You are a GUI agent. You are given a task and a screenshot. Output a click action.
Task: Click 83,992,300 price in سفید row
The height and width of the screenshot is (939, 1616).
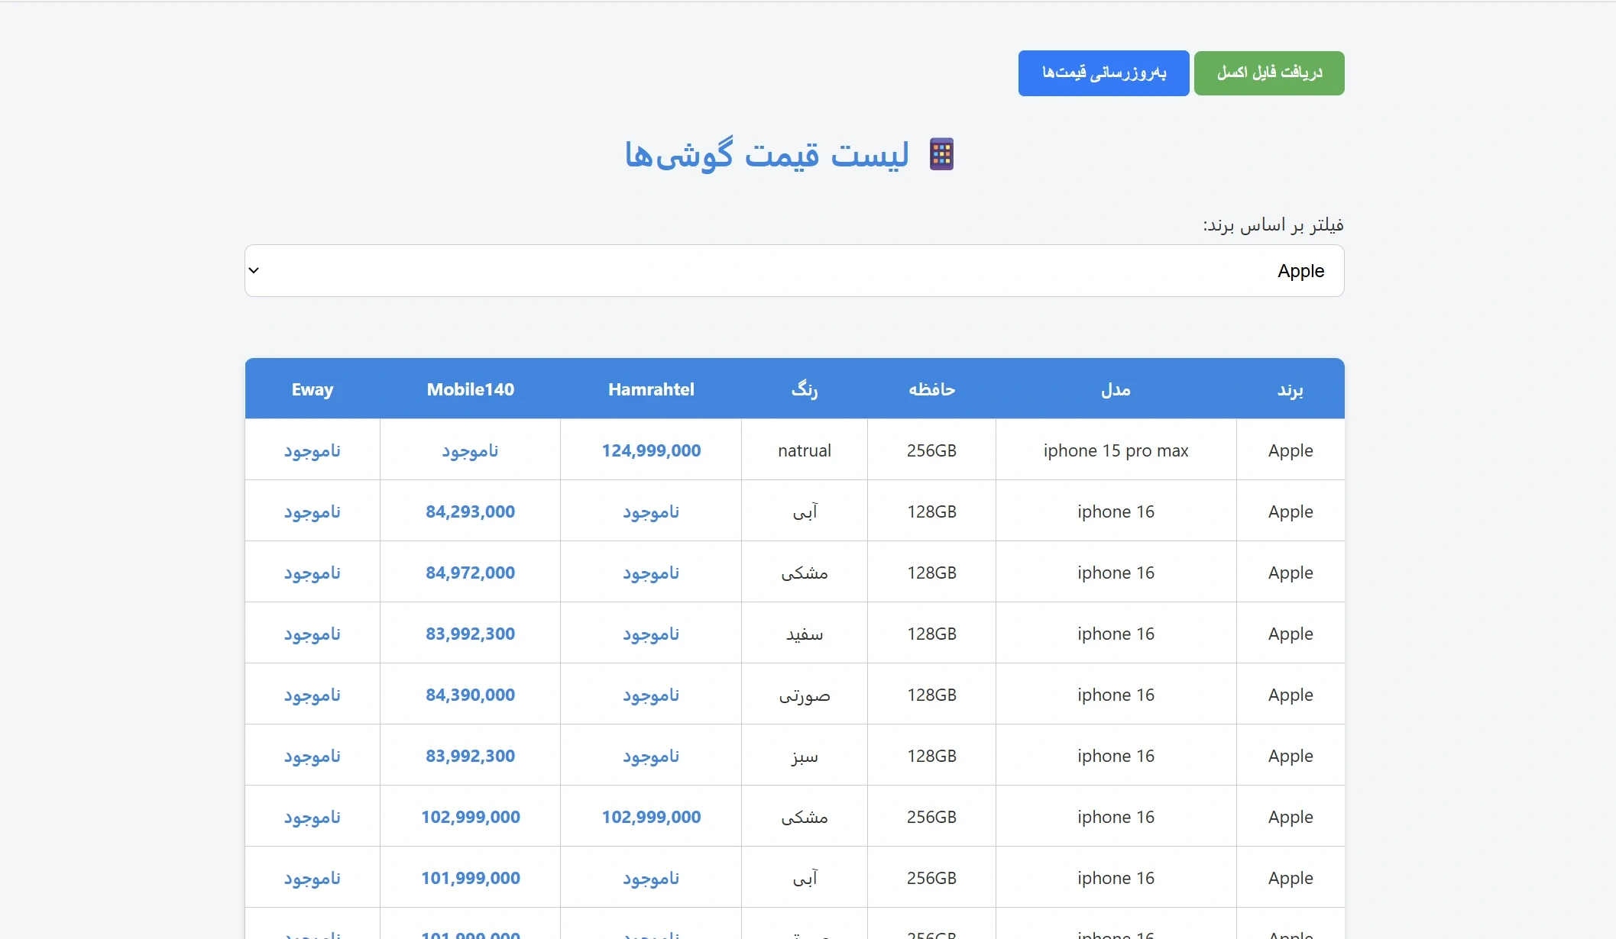(471, 634)
